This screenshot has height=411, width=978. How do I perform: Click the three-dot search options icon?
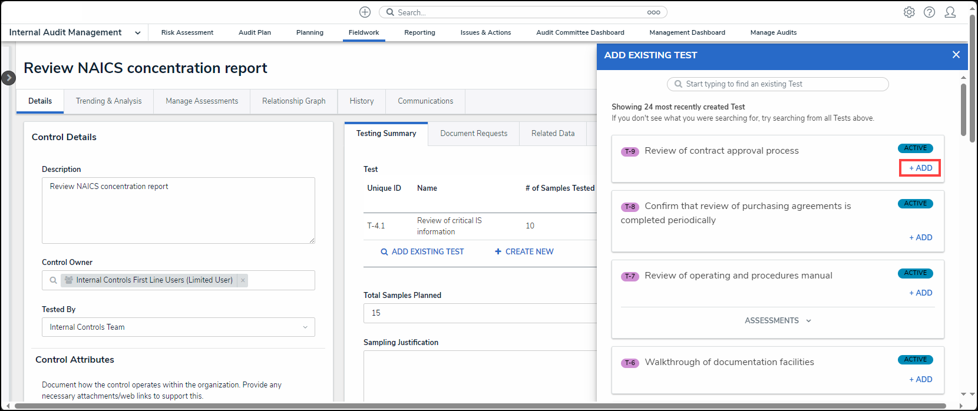[653, 12]
